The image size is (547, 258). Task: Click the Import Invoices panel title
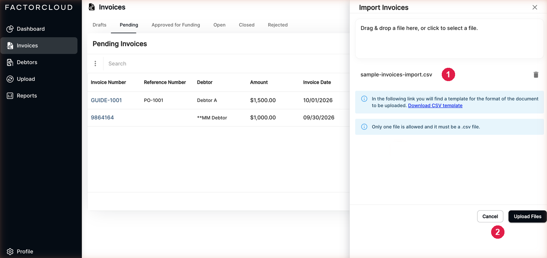(384, 8)
